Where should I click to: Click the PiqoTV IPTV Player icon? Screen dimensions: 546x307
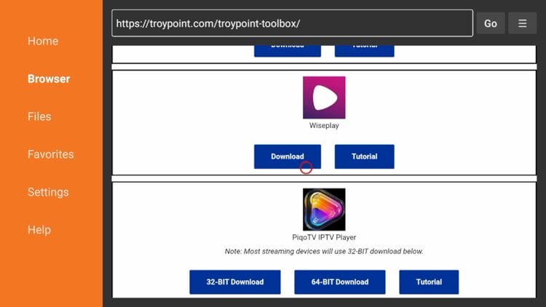(324, 210)
